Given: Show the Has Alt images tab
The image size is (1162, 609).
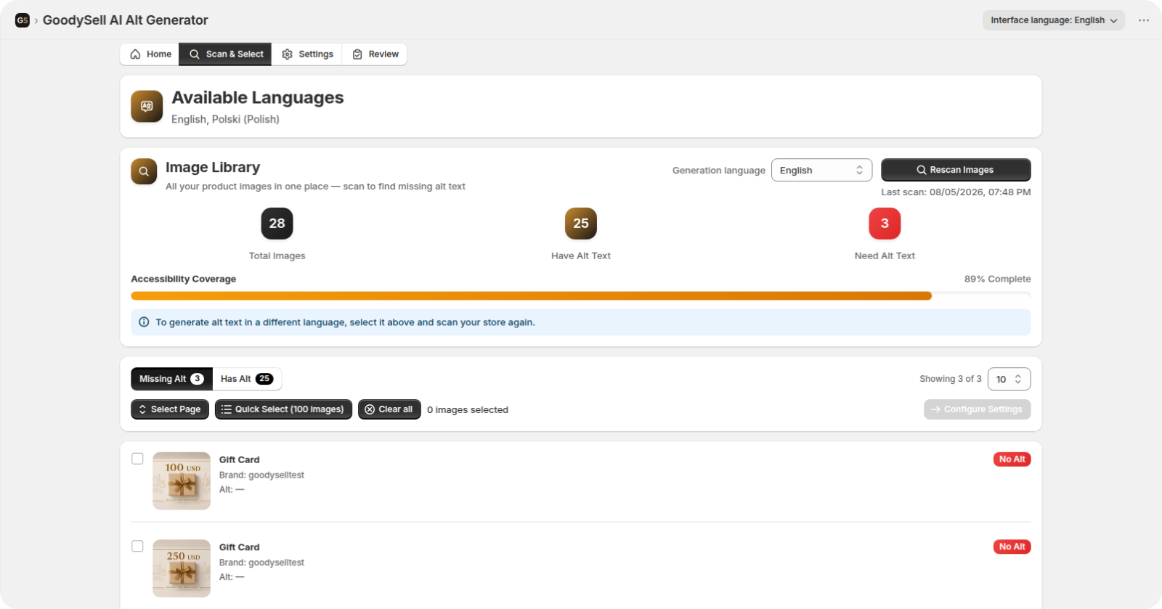Looking at the screenshot, I should point(247,379).
